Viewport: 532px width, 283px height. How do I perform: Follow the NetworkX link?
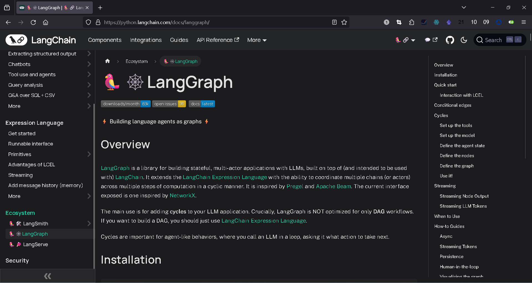point(182,195)
